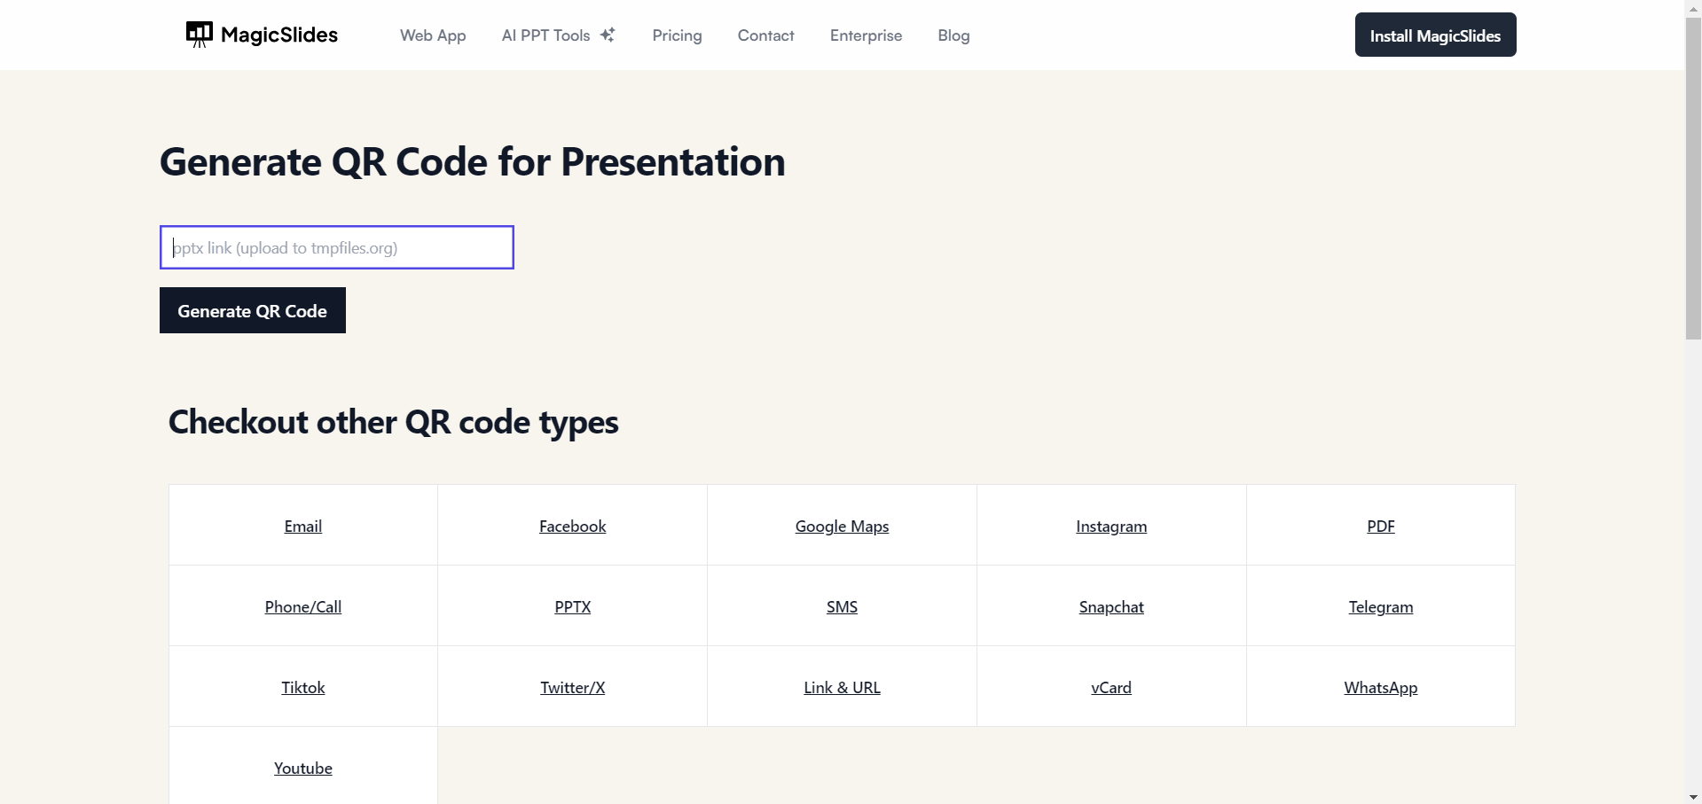
Task: Go to the Pricing page
Action: [677, 35]
